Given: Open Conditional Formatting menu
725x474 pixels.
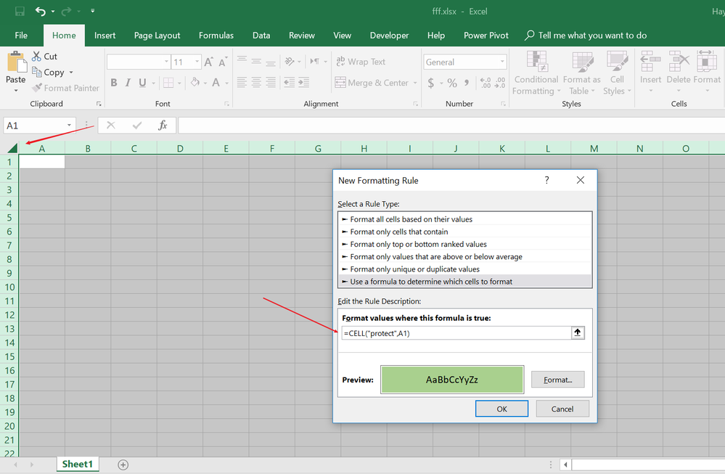Looking at the screenshot, I should [536, 73].
